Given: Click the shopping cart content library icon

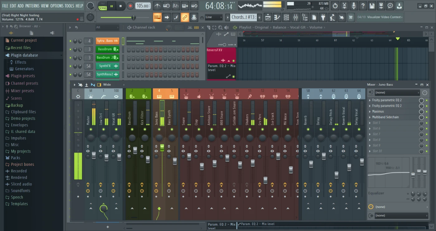Looking at the screenshot, I should click(x=351, y=17).
